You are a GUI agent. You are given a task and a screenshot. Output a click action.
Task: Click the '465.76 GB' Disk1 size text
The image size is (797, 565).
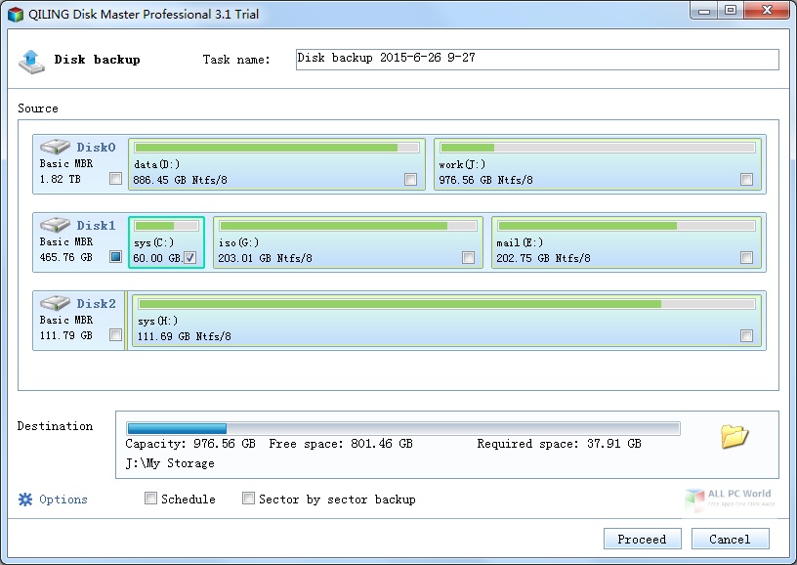pyautogui.click(x=66, y=257)
